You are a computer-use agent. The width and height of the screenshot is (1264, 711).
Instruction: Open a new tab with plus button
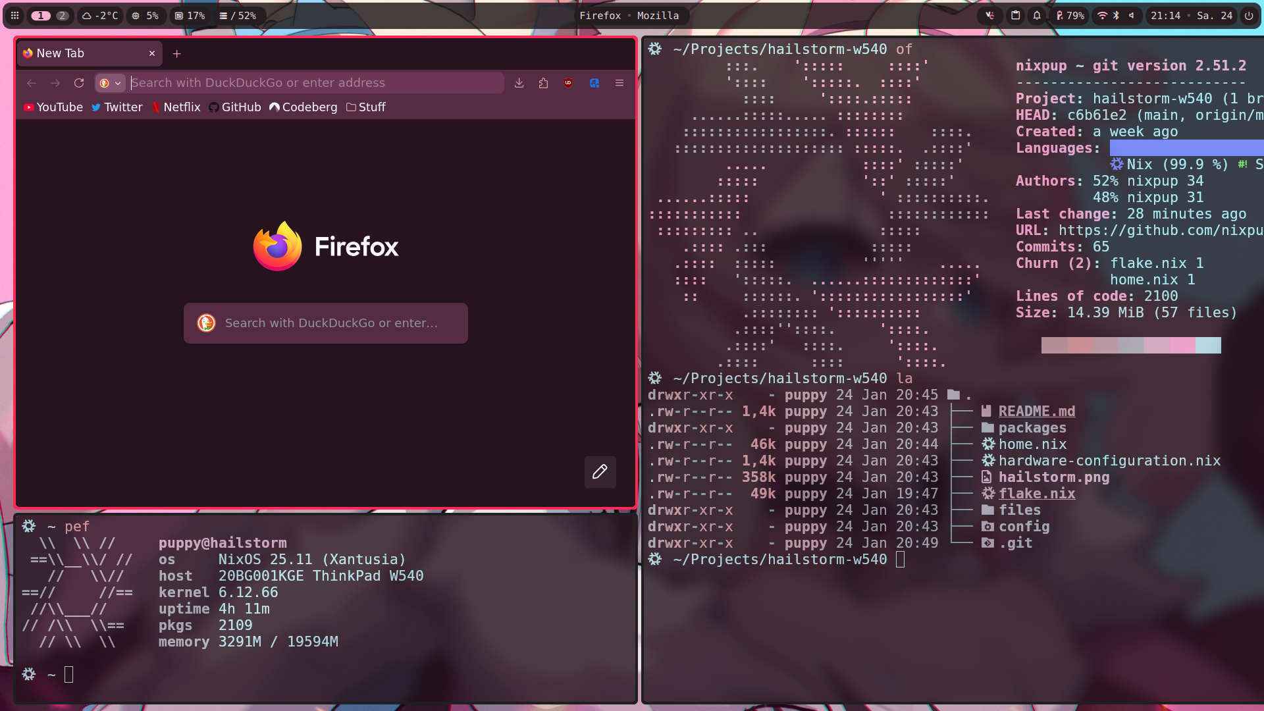pos(176,53)
